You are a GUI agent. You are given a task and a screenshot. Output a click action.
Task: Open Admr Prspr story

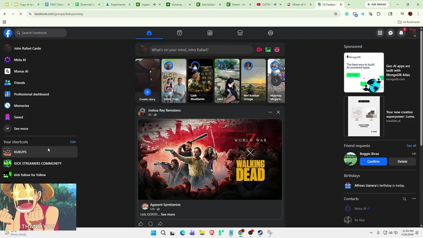[174, 81]
